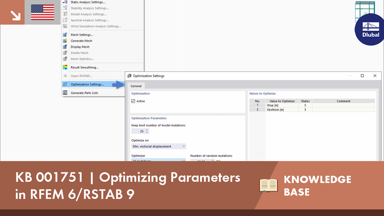
Task: Switch to the General tab
Action: coord(136,86)
